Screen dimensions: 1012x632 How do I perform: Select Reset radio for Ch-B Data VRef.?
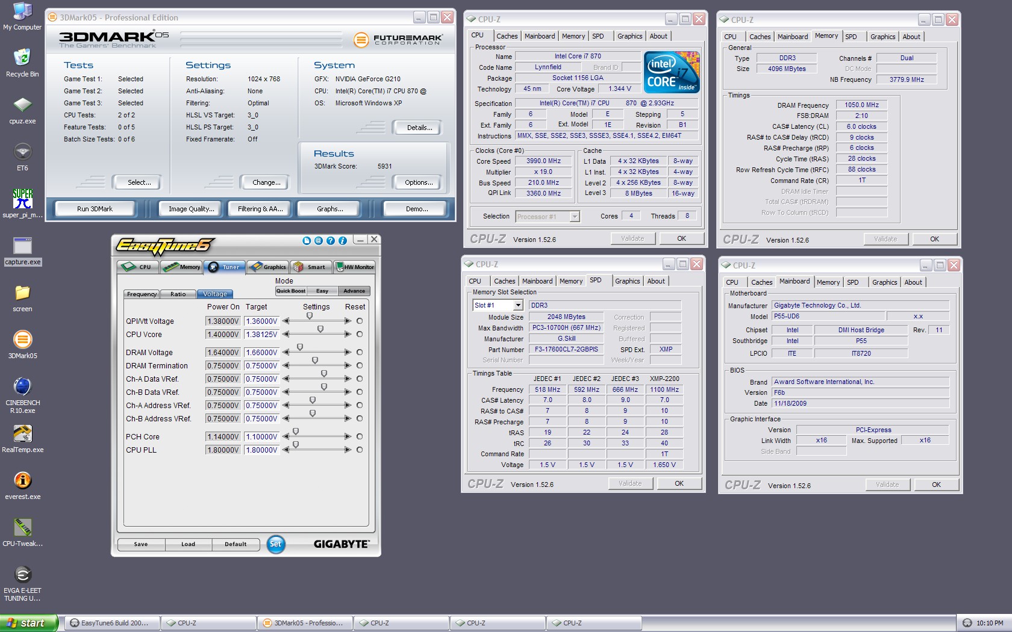pos(360,392)
